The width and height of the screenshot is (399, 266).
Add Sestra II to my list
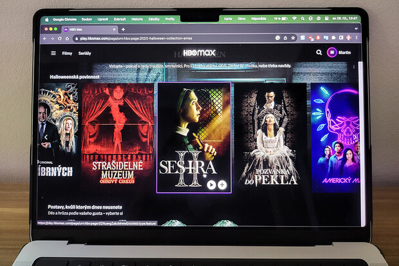click(222, 185)
